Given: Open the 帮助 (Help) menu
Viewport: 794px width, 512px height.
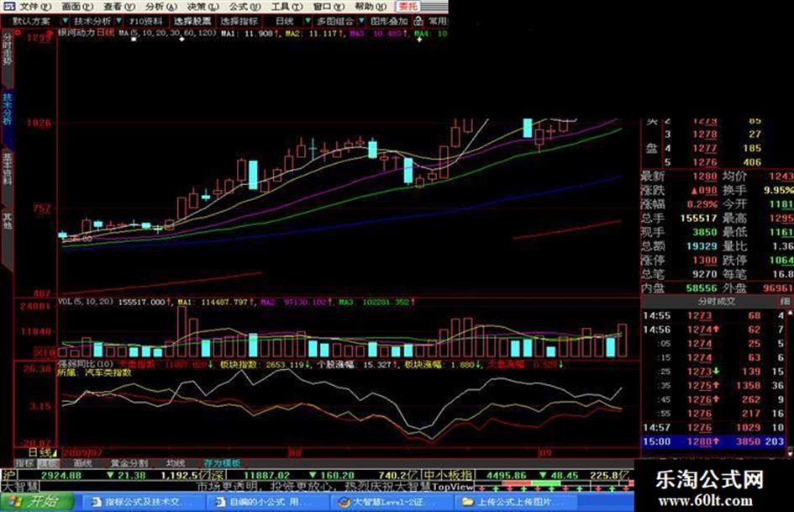Looking at the screenshot, I should click(371, 7).
